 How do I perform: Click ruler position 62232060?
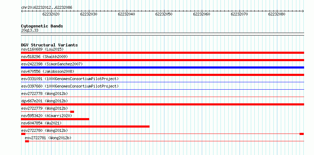[202, 14]
